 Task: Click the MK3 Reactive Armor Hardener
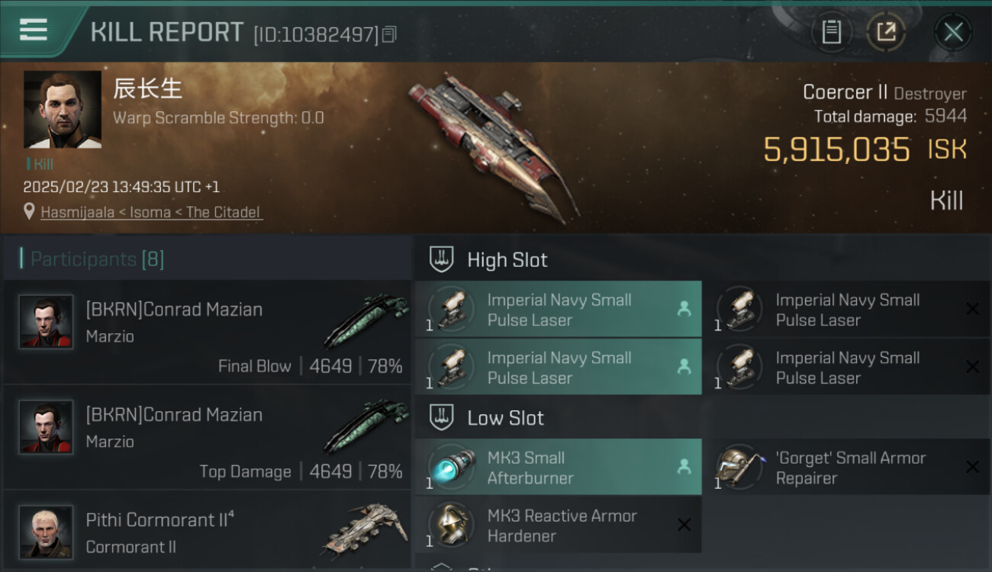pyautogui.click(x=558, y=525)
